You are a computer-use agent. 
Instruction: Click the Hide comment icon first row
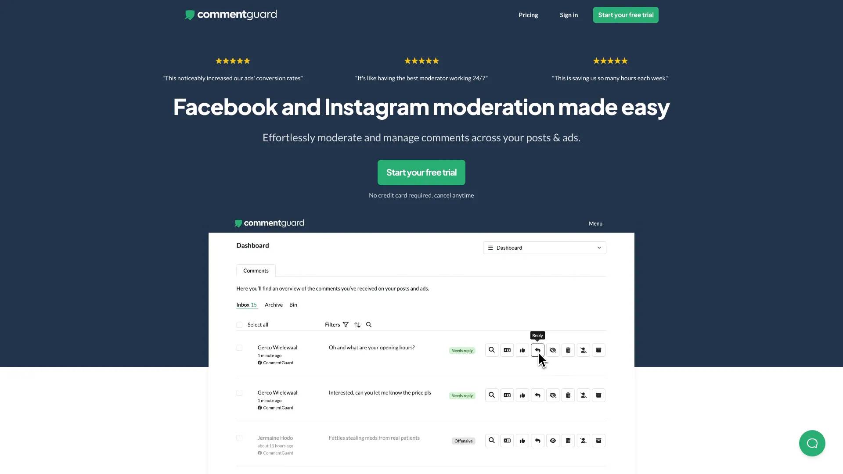(x=553, y=349)
